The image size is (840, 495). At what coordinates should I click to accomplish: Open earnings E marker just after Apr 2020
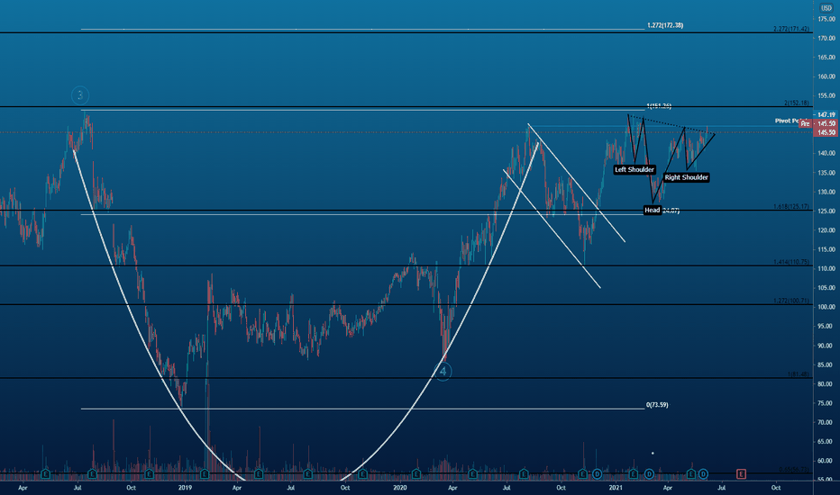coord(472,474)
